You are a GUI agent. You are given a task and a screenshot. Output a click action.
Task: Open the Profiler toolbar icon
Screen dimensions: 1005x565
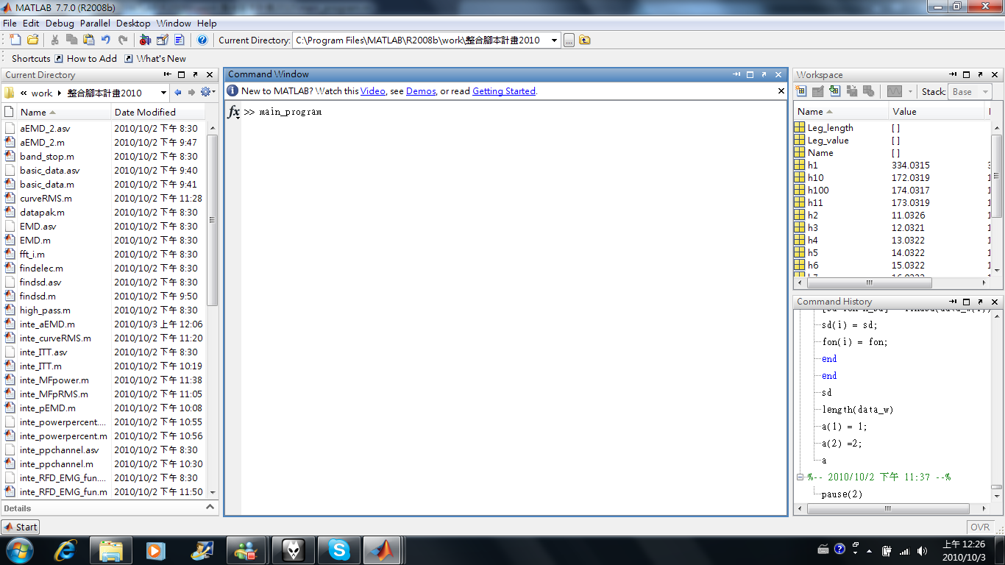(179, 40)
